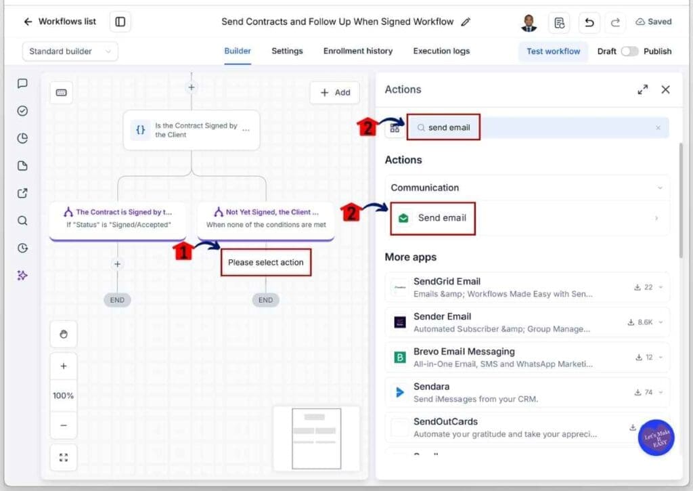Select the hand pan tool

tap(64, 335)
